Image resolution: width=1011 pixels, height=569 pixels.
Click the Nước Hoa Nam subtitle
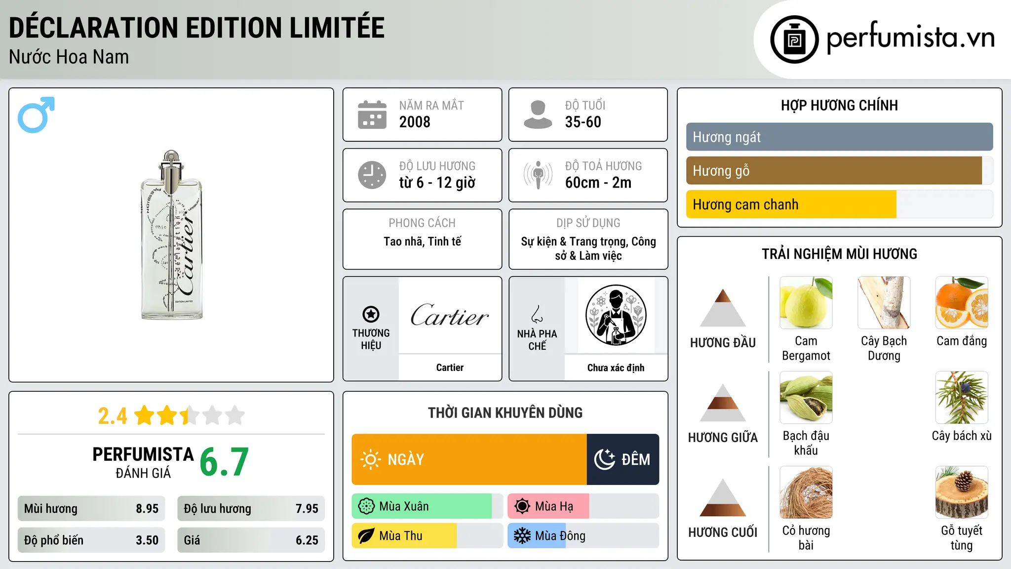pyautogui.click(x=69, y=57)
